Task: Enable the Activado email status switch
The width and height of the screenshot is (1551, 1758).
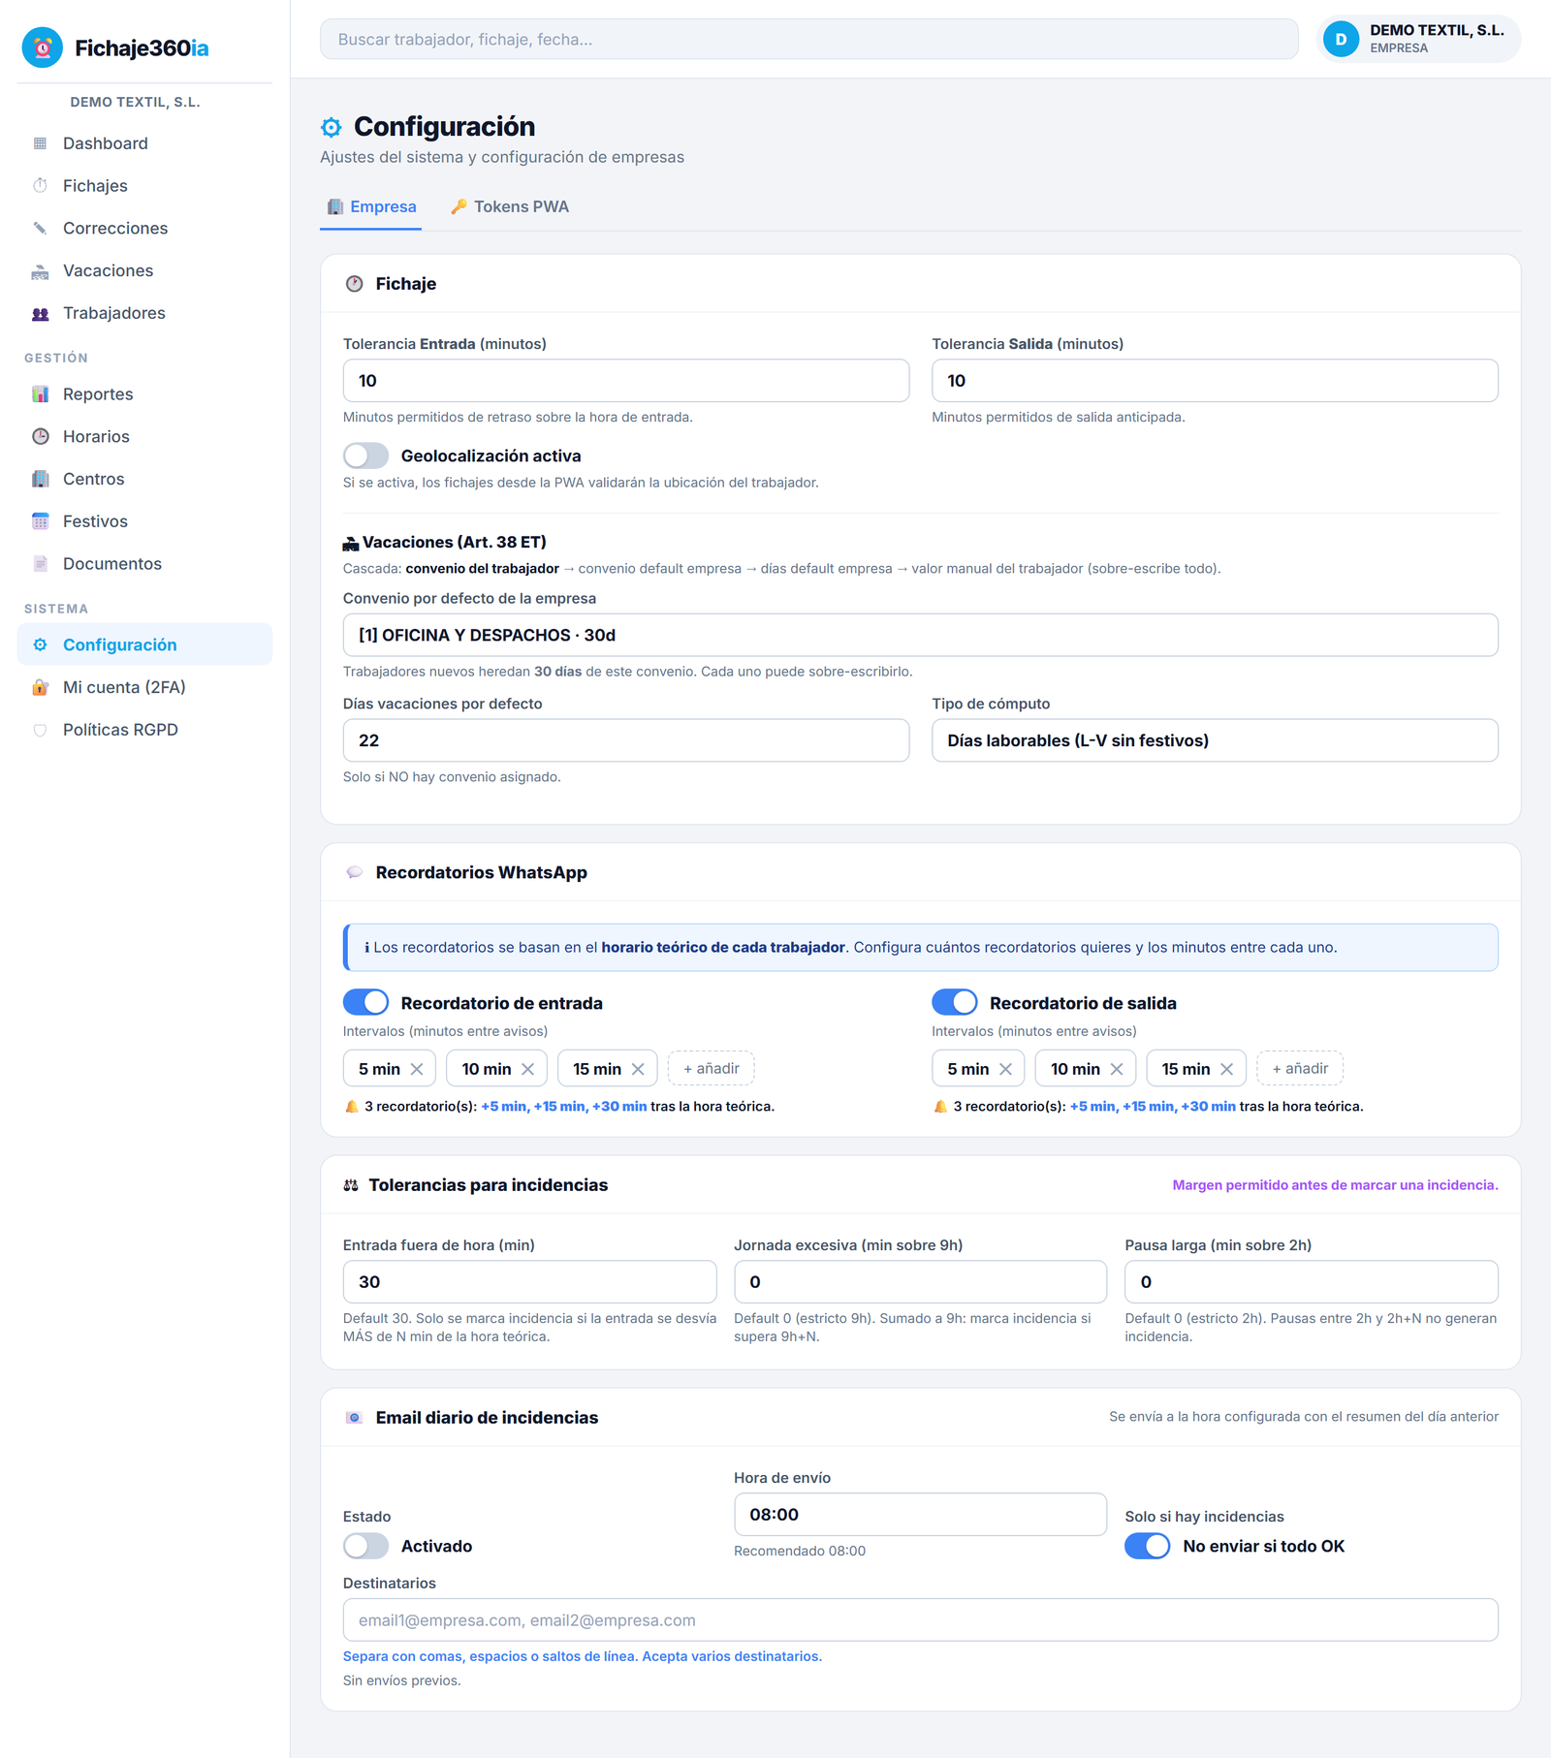Action: click(x=365, y=1546)
